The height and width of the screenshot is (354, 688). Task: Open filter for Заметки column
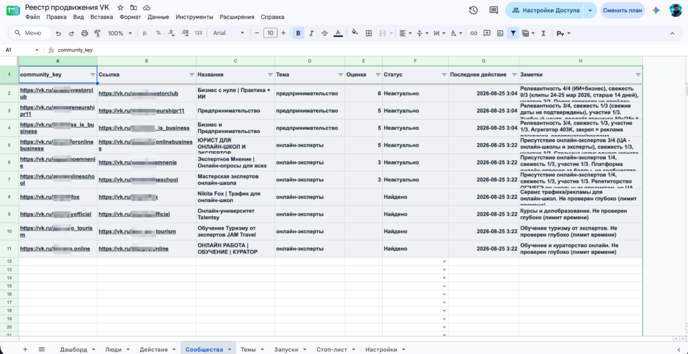coord(638,75)
